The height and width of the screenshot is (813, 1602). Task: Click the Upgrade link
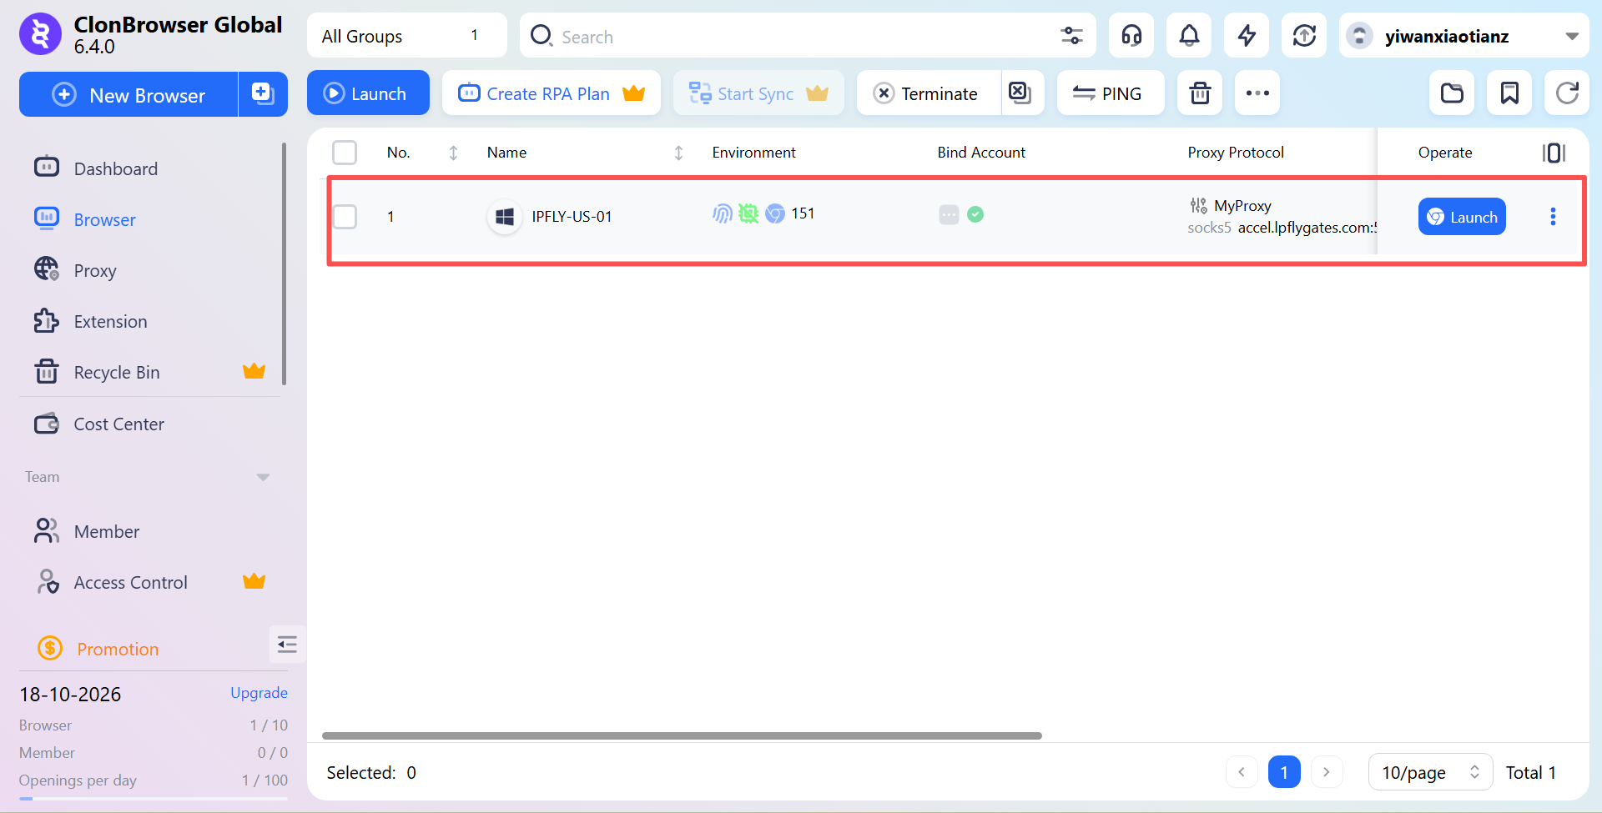259,693
